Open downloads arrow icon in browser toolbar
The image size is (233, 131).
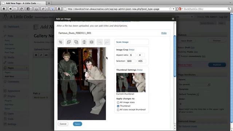(x=59, y=9)
